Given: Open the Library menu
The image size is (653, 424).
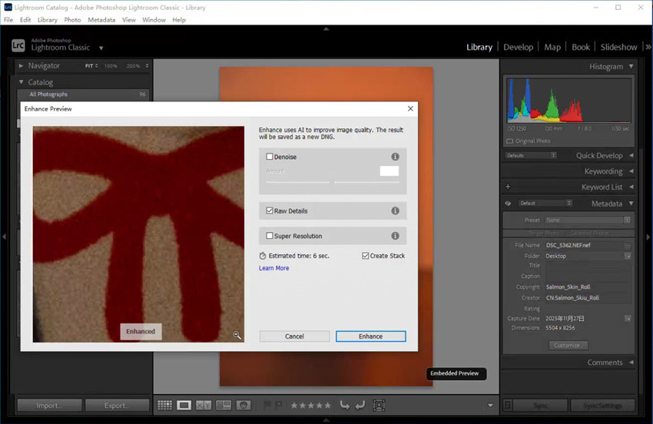Looking at the screenshot, I should coord(48,19).
